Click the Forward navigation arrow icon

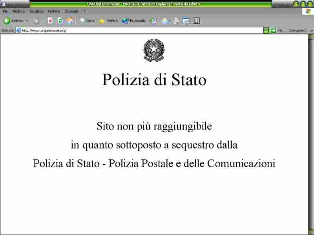[35, 21]
